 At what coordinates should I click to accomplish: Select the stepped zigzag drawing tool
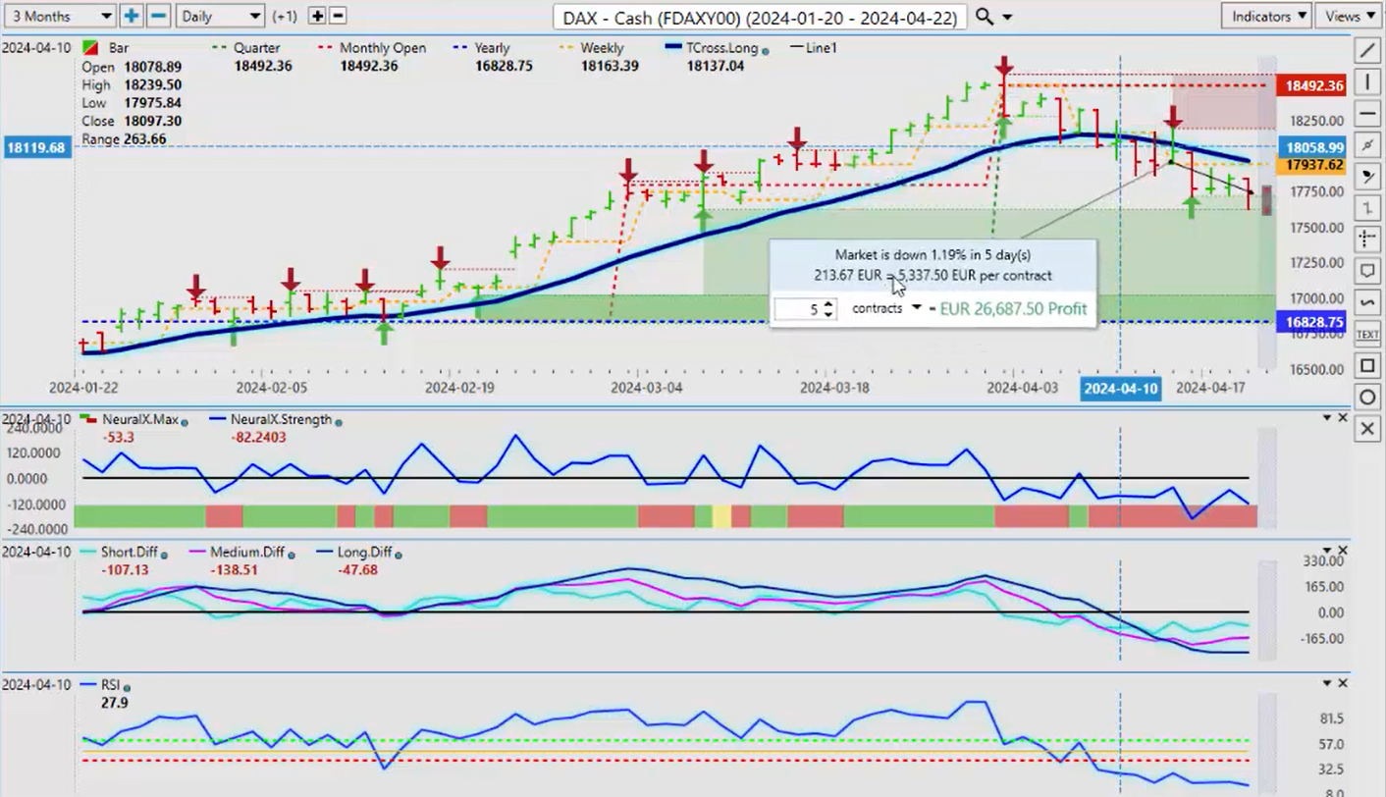1367,208
